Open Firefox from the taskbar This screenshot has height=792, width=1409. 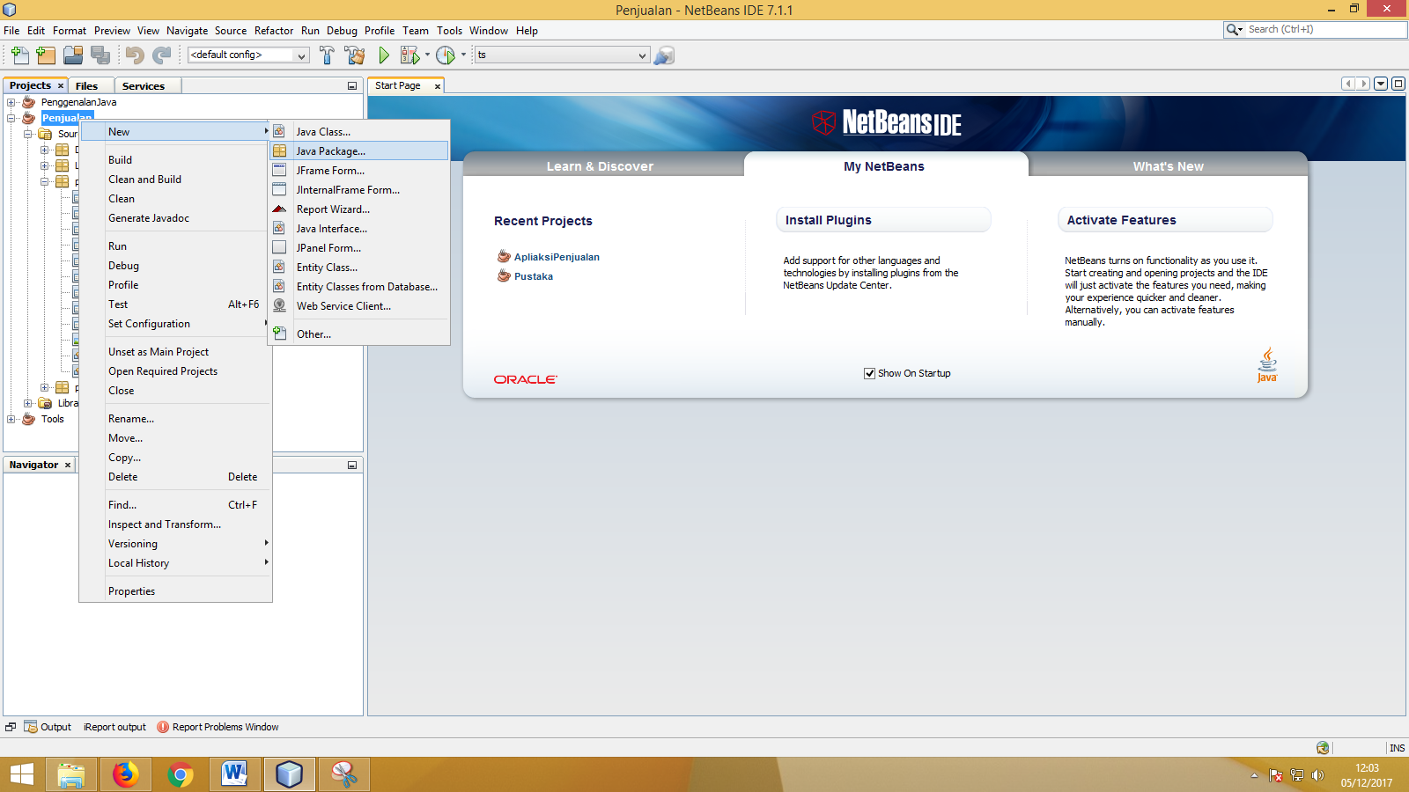tap(126, 774)
